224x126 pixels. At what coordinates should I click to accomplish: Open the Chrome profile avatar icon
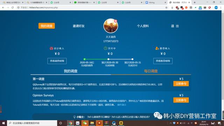216,8
